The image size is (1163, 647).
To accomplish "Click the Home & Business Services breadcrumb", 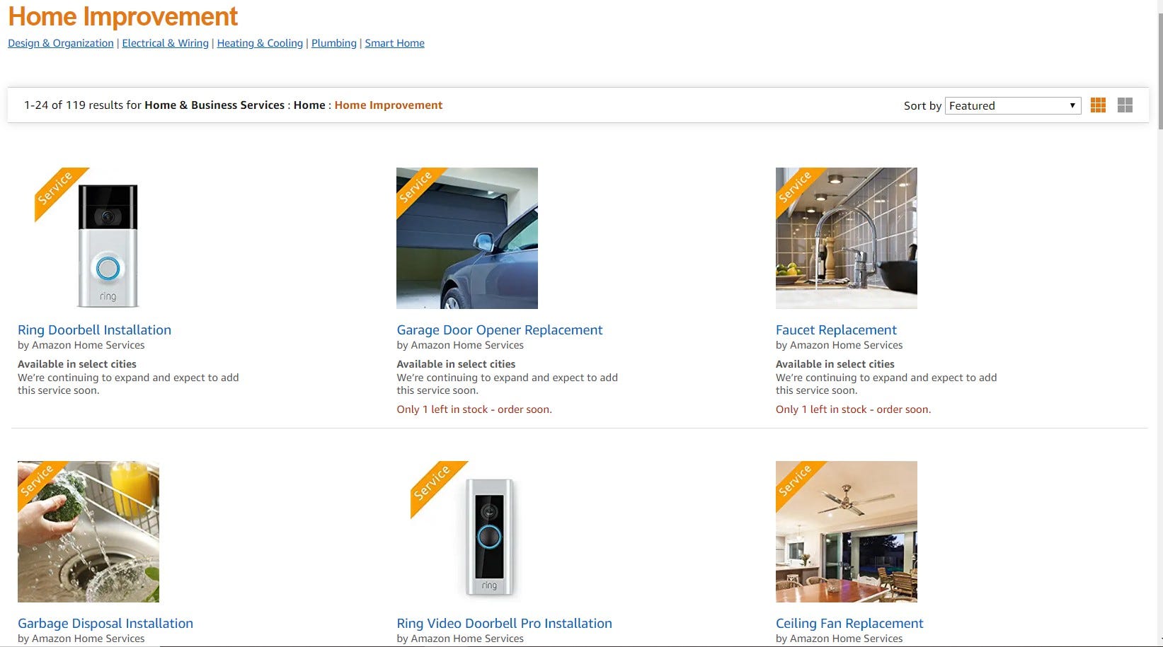I will click(214, 105).
